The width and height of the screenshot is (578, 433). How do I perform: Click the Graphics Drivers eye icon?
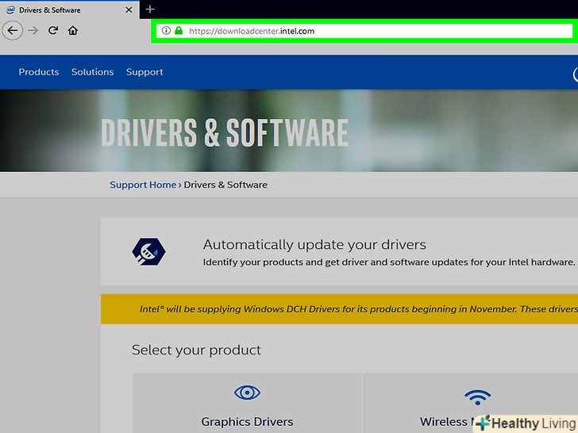(247, 393)
